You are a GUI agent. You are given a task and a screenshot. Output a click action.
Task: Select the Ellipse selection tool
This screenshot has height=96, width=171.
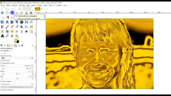(x=17, y=13)
